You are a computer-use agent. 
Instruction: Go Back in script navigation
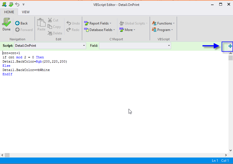pos(21,23)
